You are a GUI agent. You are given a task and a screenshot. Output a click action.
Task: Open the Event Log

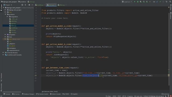click(165, 94)
